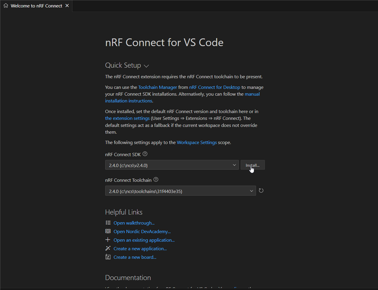The height and width of the screenshot is (290, 378).
Task: Open the manual installation instructions link
Action: pos(182,97)
